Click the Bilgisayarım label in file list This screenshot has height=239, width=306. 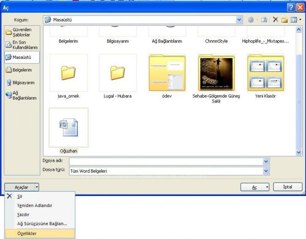pos(118,41)
